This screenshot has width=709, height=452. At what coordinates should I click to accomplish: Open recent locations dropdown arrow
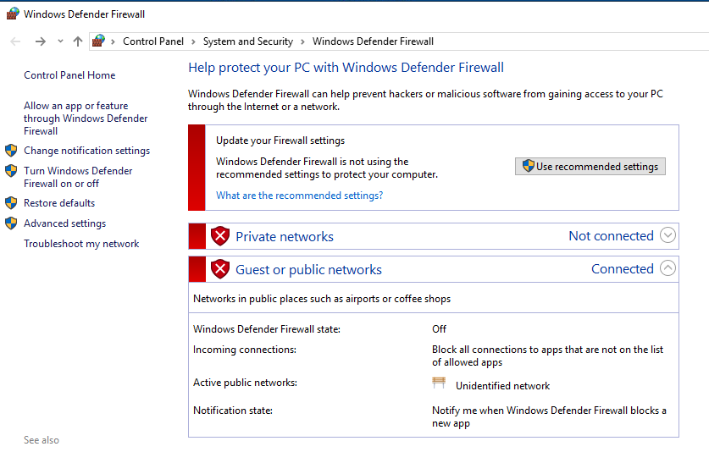click(60, 41)
